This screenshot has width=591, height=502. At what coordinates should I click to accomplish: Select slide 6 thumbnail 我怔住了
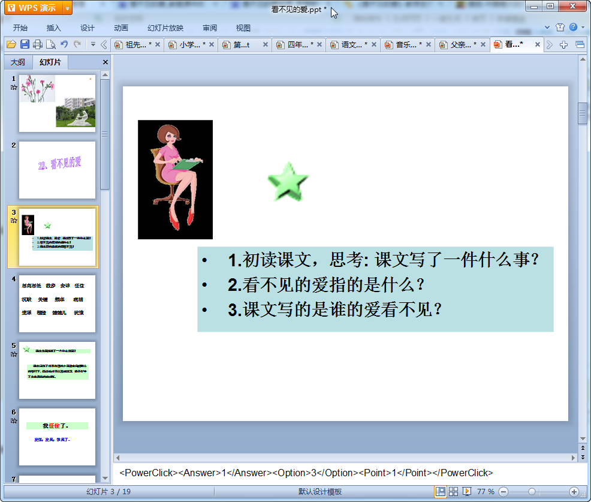(58, 437)
